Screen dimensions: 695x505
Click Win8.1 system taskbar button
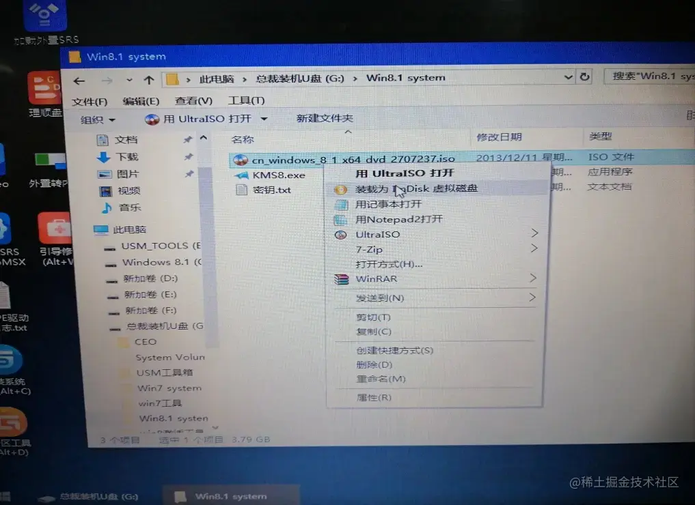231,496
